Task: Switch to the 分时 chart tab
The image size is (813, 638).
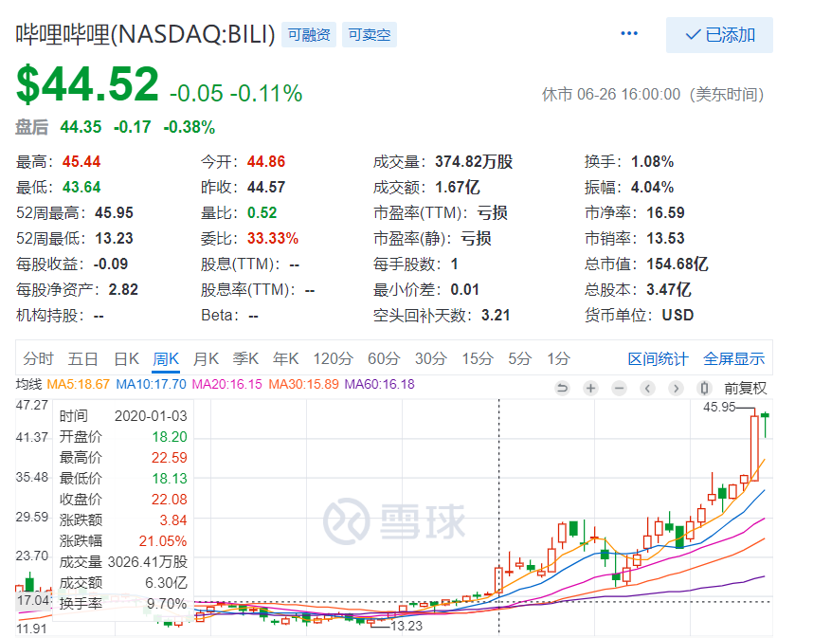Action: (x=38, y=358)
